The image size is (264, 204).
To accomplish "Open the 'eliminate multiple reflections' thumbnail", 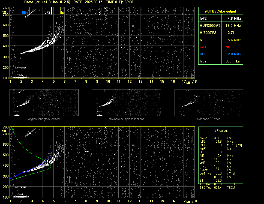I will (x=126, y=103).
